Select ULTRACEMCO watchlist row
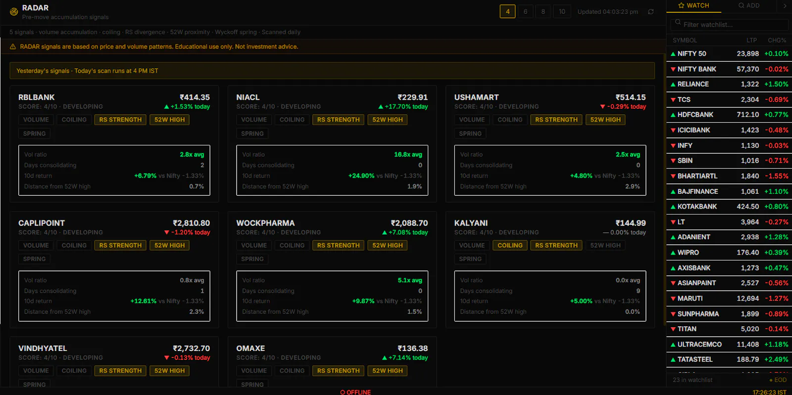 tap(729, 345)
